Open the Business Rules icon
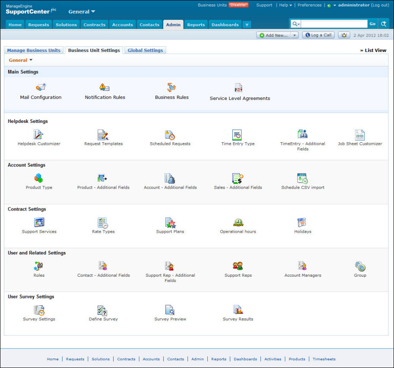The height and width of the screenshot is (368, 394). coord(172,87)
